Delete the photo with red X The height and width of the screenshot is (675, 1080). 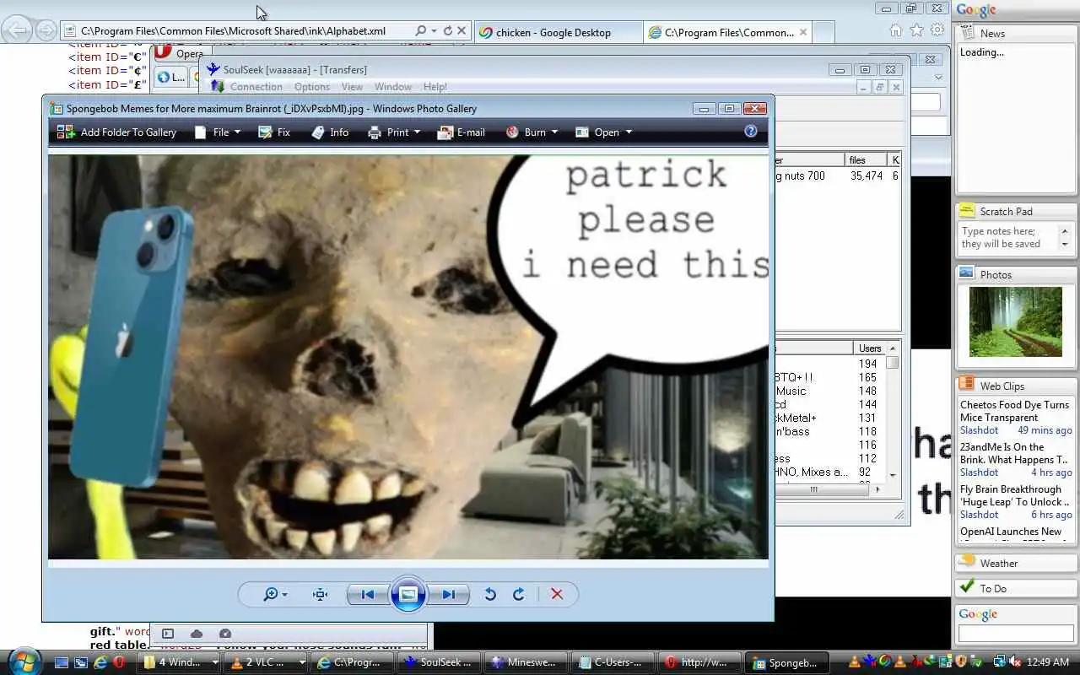[x=557, y=595]
